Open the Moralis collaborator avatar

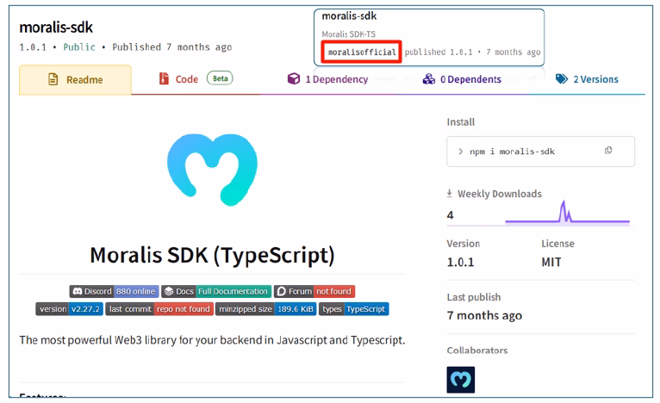460,380
